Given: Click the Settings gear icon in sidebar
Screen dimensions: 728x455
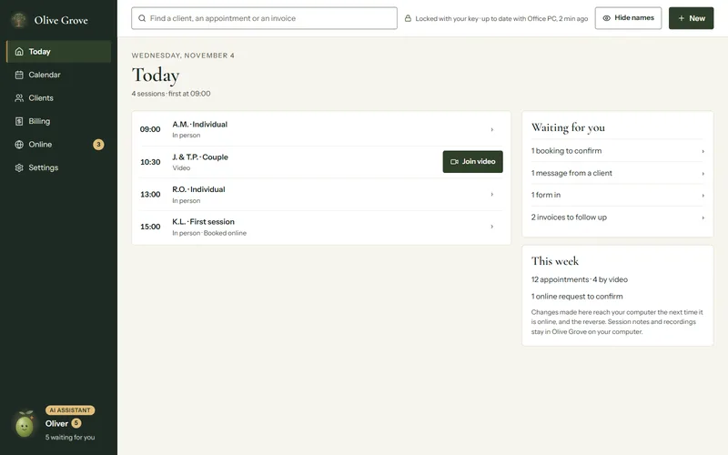Looking at the screenshot, I should (x=19, y=167).
